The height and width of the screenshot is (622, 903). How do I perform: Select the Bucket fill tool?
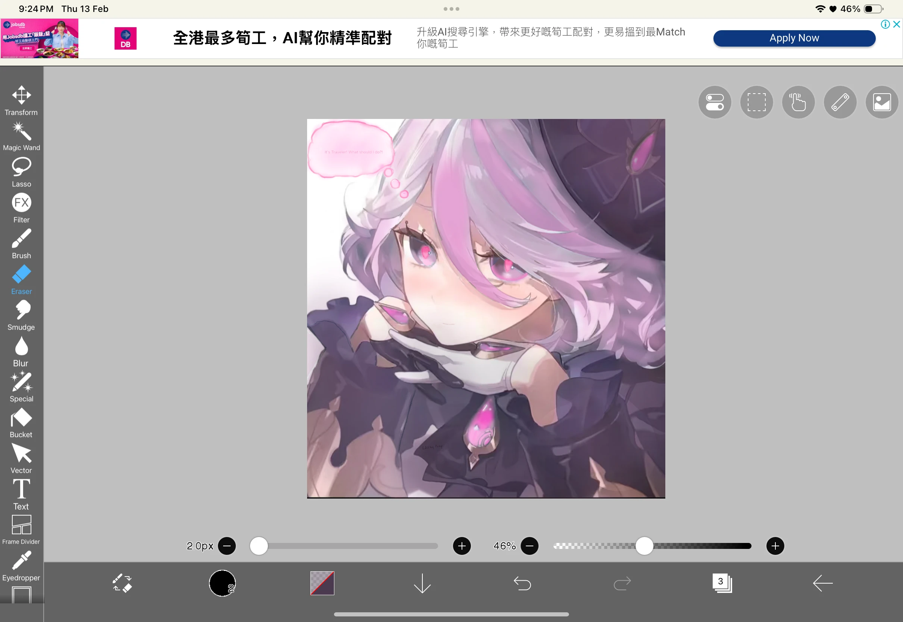21,422
